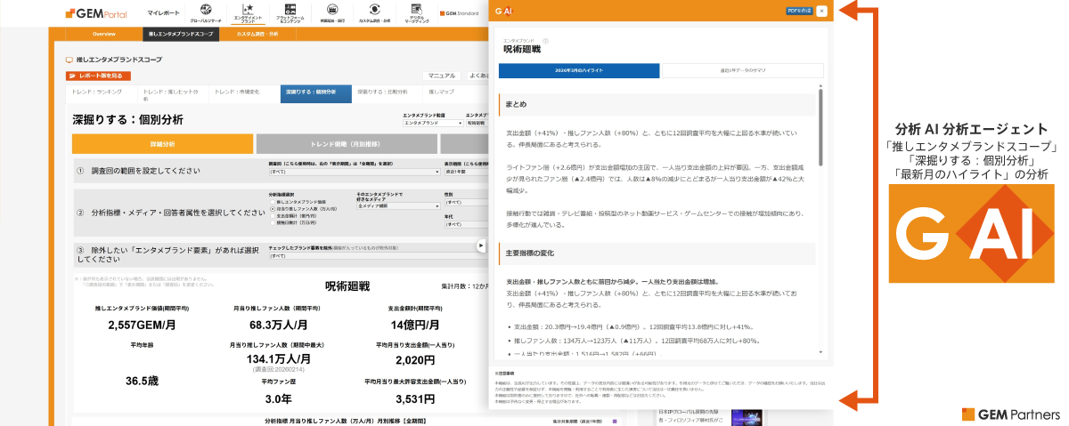
Task: Click the 3.0年 value
Action: point(279,398)
